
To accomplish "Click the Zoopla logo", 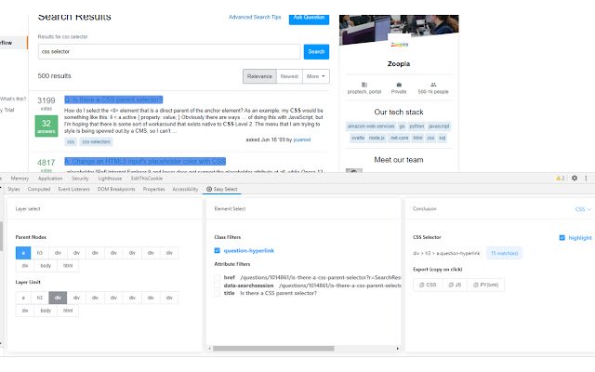I will click(x=399, y=45).
